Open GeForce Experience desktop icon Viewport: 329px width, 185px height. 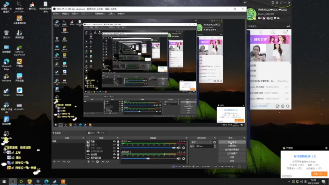click(19, 50)
